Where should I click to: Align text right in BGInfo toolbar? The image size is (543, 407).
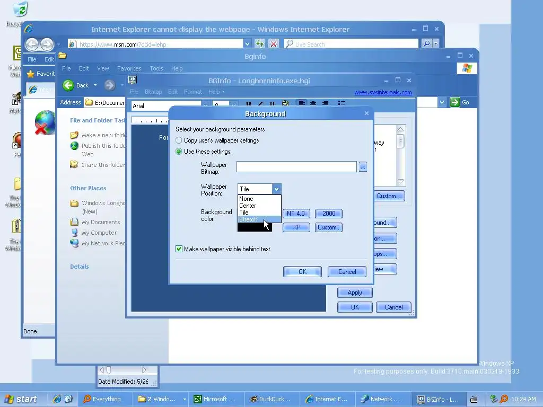[325, 103]
